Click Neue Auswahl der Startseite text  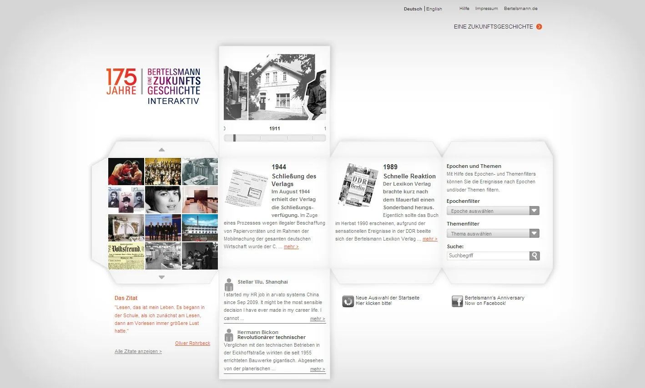coord(388,298)
